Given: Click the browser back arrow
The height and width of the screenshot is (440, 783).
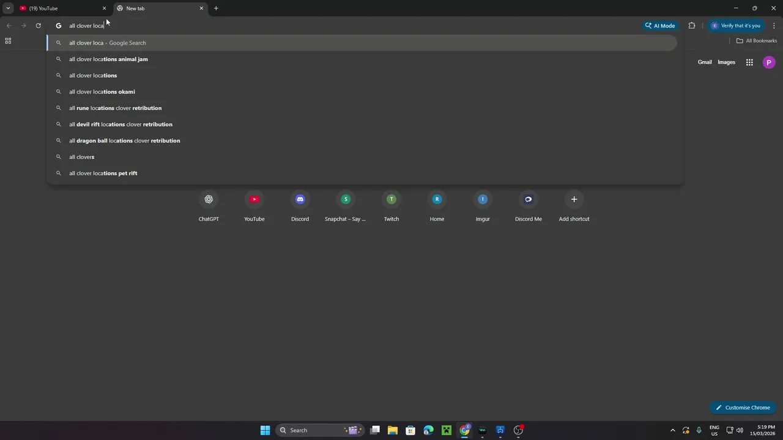Looking at the screenshot, I should (x=9, y=26).
